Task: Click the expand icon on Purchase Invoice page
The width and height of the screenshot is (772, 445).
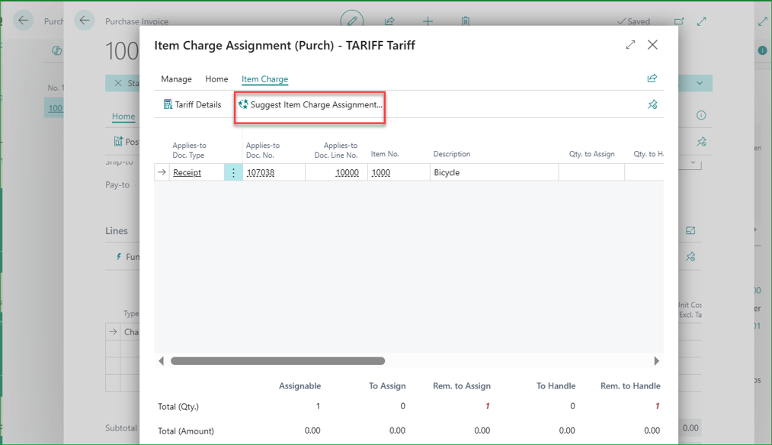Action: [702, 21]
